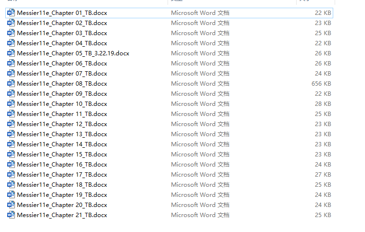
Task: Click Word icon of Messier11e_Chapter 16_TB.docx
Action: (11, 164)
